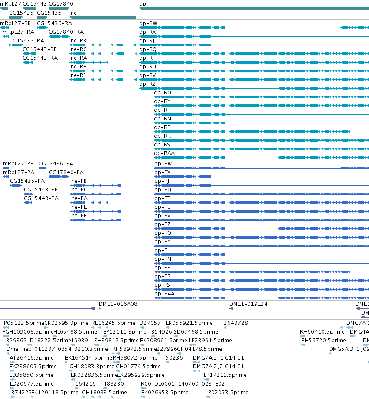The height and width of the screenshot is (399, 369).
Task: Click EST RH60410.5prime label
Action: [322, 332]
